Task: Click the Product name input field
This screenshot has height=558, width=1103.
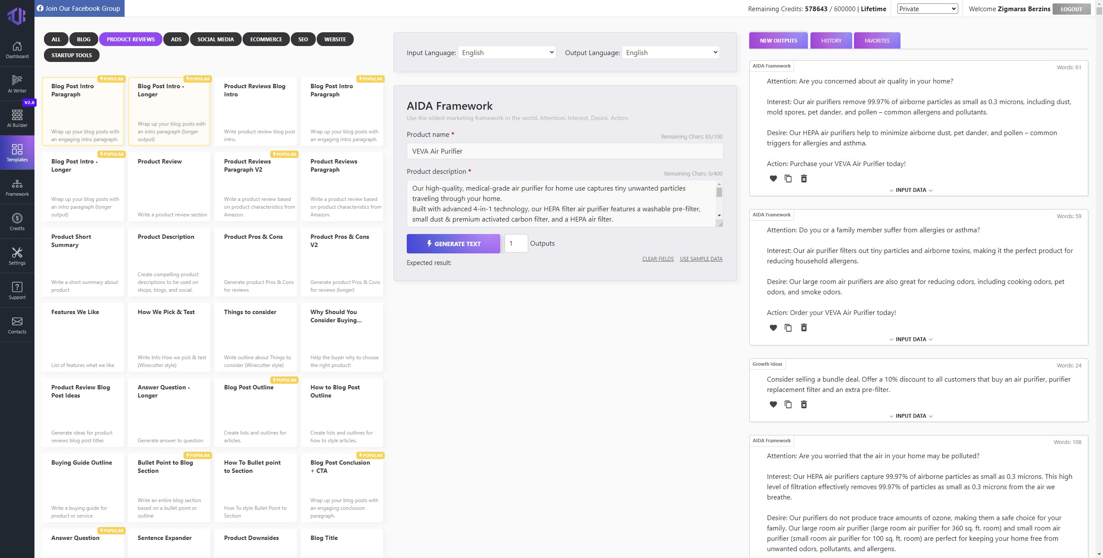Action: [x=564, y=151]
